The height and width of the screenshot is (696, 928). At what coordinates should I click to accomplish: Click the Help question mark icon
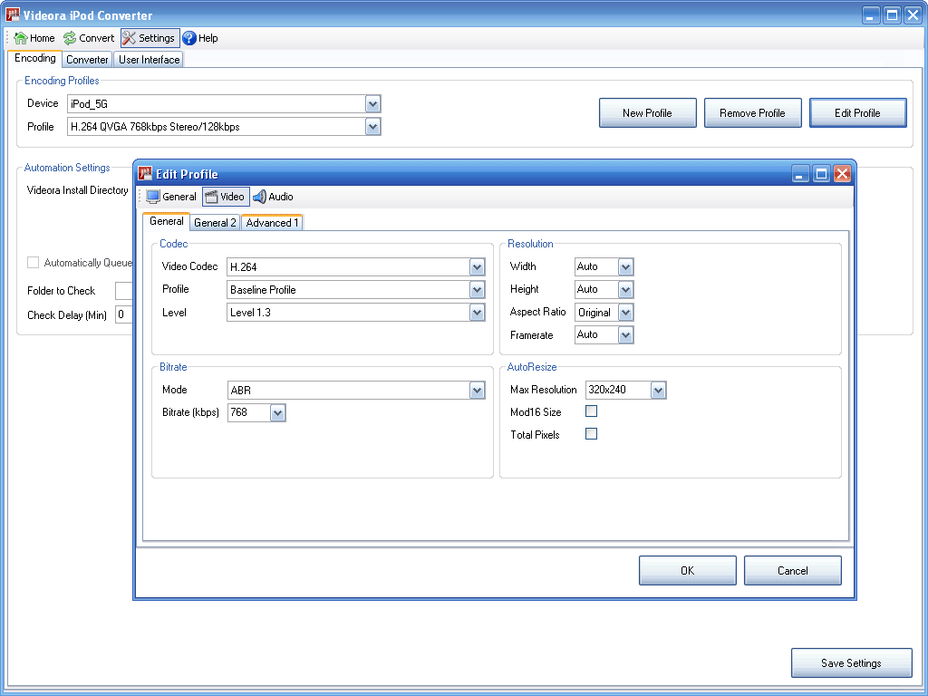point(189,38)
